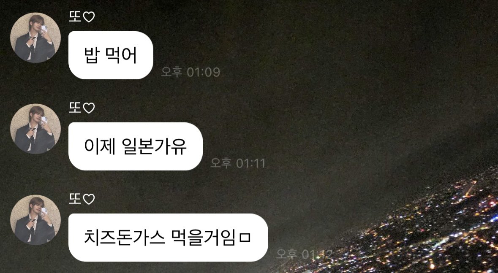Open profile photo beside "밥 먹어" message
The image size is (498, 273).
pyautogui.click(x=35, y=38)
